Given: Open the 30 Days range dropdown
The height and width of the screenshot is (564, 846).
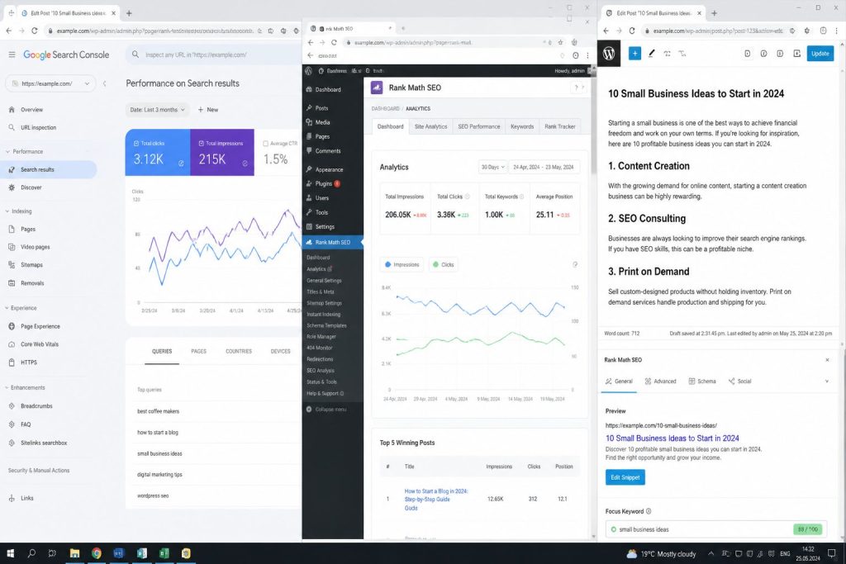Looking at the screenshot, I should [492, 167].
